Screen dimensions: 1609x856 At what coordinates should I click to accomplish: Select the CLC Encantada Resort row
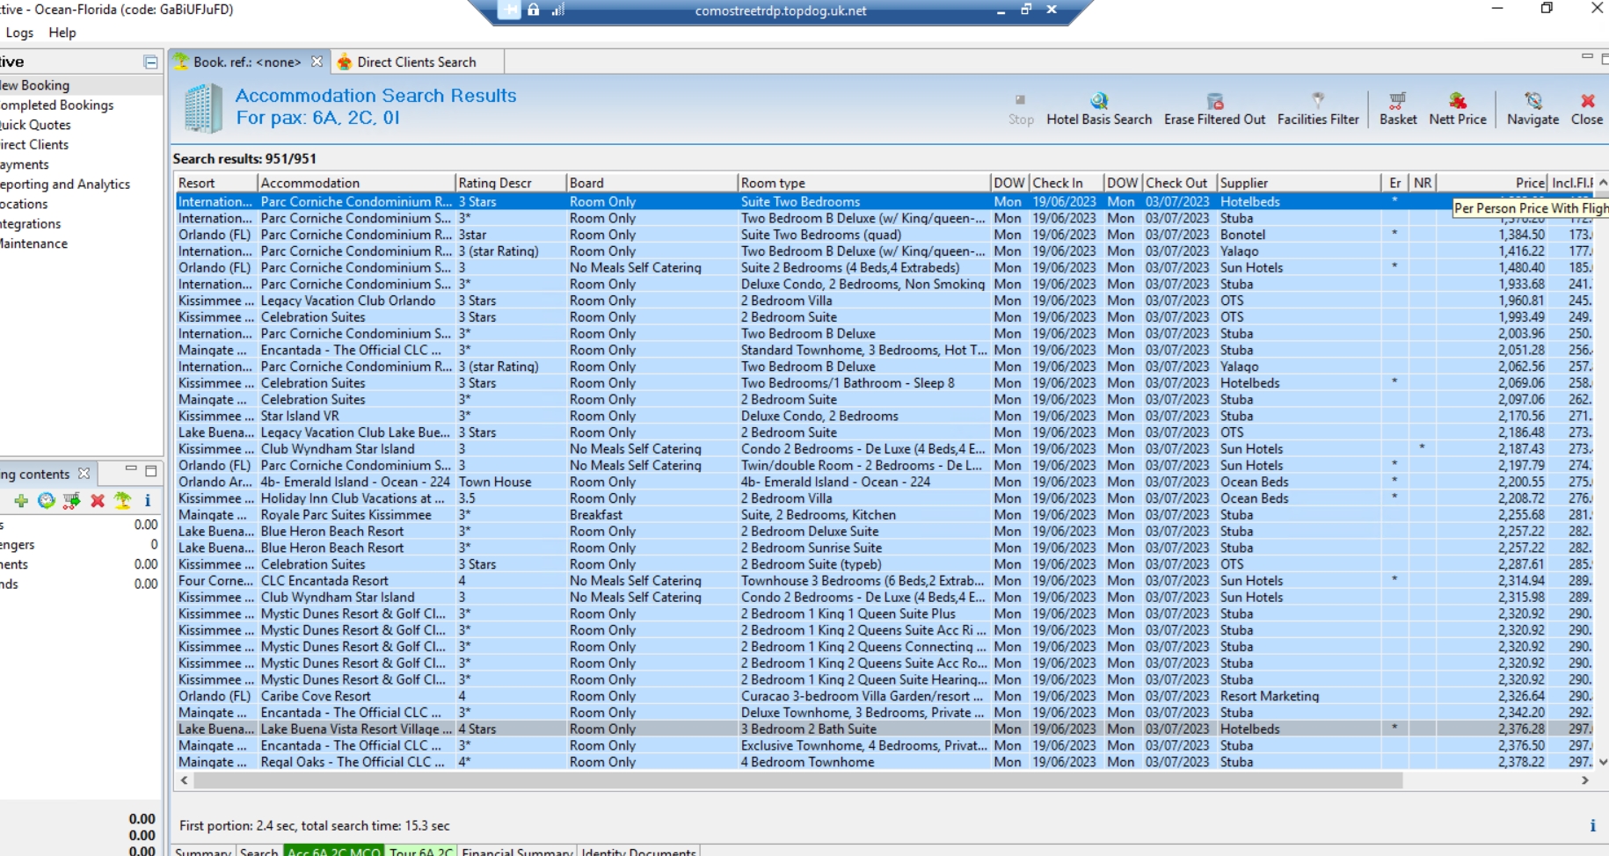click(885, 581)
